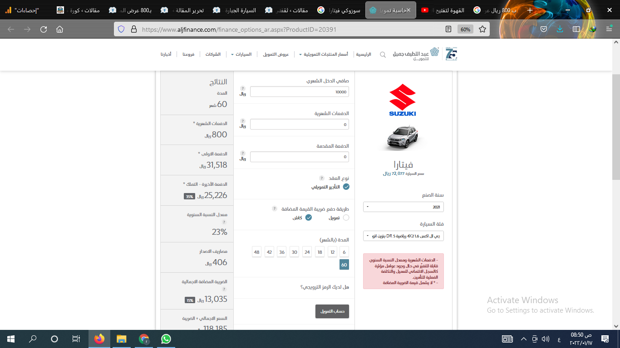Select تمويل VAT payment option
Viewport: 620px width, 348px height.
coord(346,217)
